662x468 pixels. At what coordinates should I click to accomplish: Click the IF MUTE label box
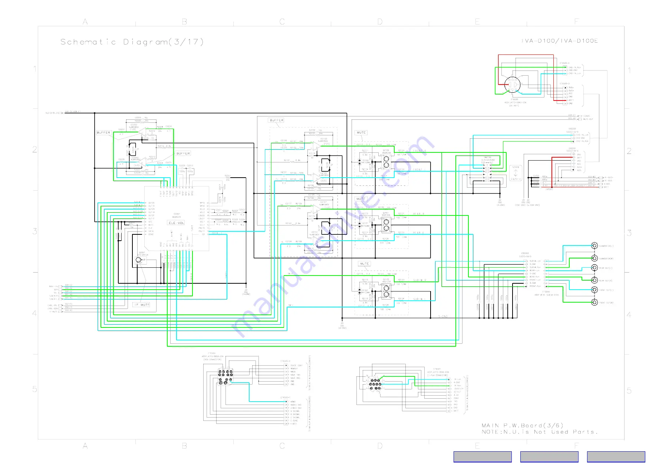point(142,305)
